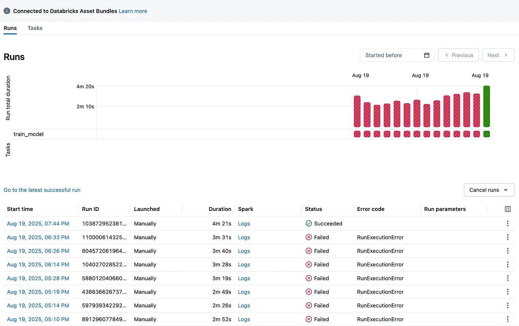Switch to the Tasks tab

pyautogui.click(x=35, y=28)
